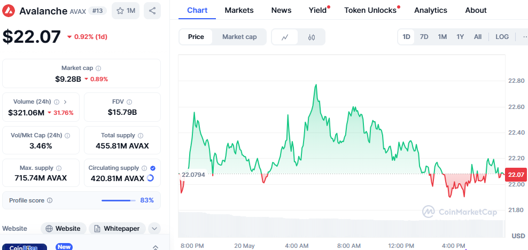Click Total supply info icon

[x=141, y=136]
